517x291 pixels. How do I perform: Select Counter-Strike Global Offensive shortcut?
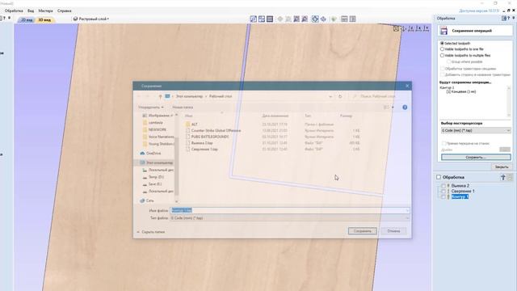coord(213,131)
